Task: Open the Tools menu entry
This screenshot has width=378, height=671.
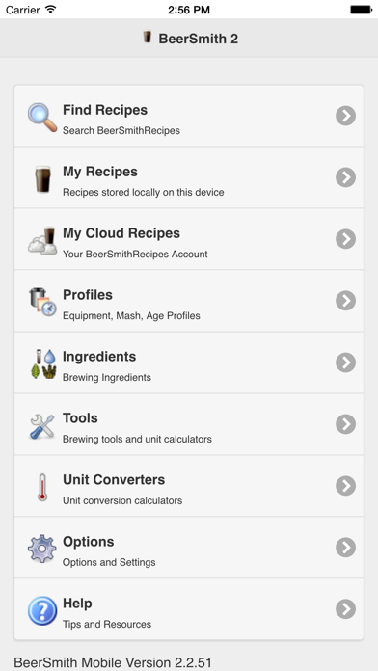Action: tap(189, 424)
